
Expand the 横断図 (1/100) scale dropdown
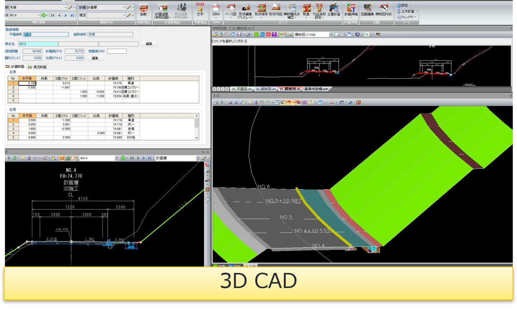(x=331, y=35)
